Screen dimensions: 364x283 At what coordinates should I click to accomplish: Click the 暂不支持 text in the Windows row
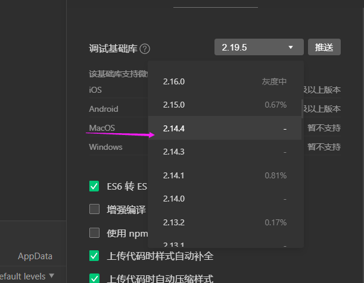pyautogui.click(x=324, y=147)
